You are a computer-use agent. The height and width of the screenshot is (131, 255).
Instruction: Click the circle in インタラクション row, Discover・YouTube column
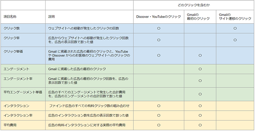159,106
